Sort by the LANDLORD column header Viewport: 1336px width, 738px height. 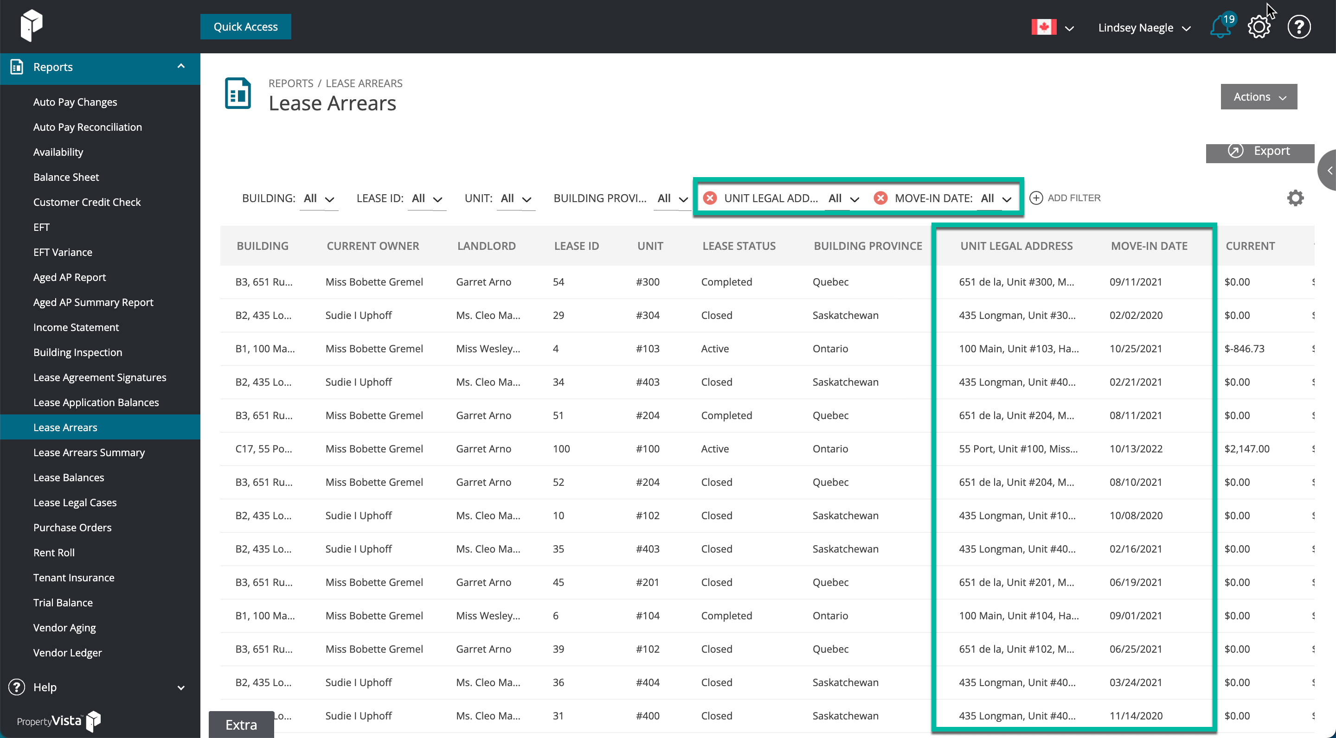tap(487, 246)
